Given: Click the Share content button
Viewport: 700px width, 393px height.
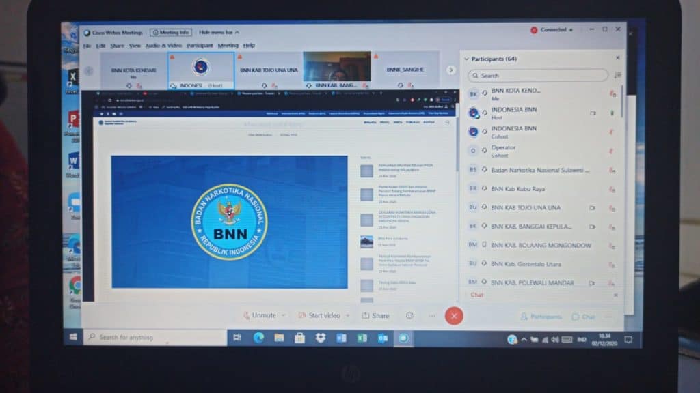Looking at the screenshot, I should 375,315.
